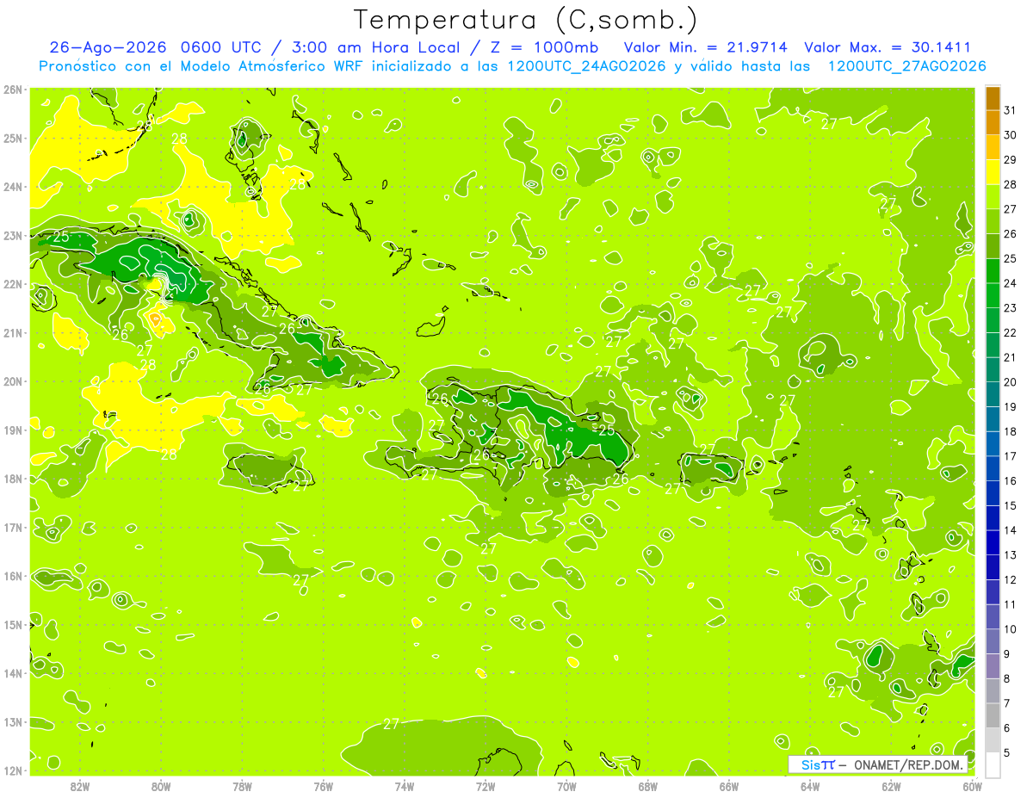Click the longitude axis label '70W'
This screenshot has width=1033, height=798.
(x=566, y=786)
